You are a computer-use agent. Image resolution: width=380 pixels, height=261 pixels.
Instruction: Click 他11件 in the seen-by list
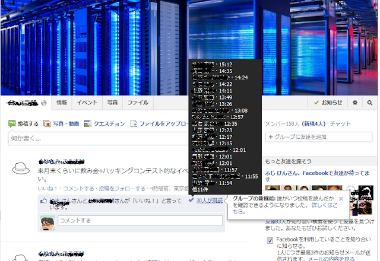[x=200, y=189]
